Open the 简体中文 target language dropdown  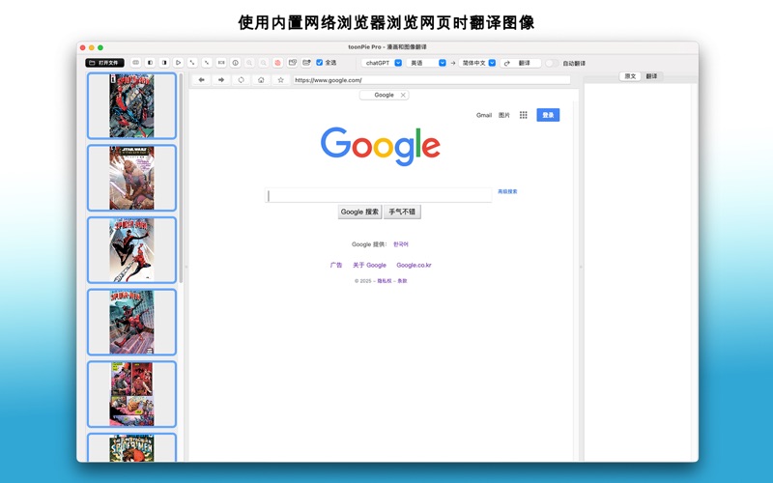477,63
